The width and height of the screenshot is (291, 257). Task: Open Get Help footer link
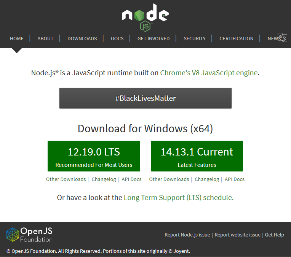[x=275, y=235]
